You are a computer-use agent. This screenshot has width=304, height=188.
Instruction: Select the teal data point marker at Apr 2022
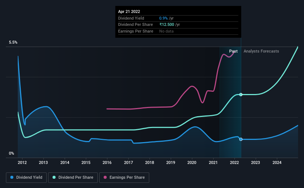(x=241, y=95)
